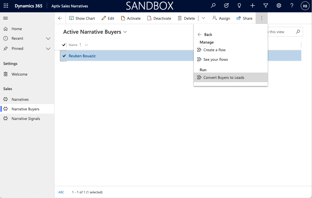Image resolution: width=312 pixels, height=198 pixels.
Task: Click the Activate document icon
Action: click(123, 18)
